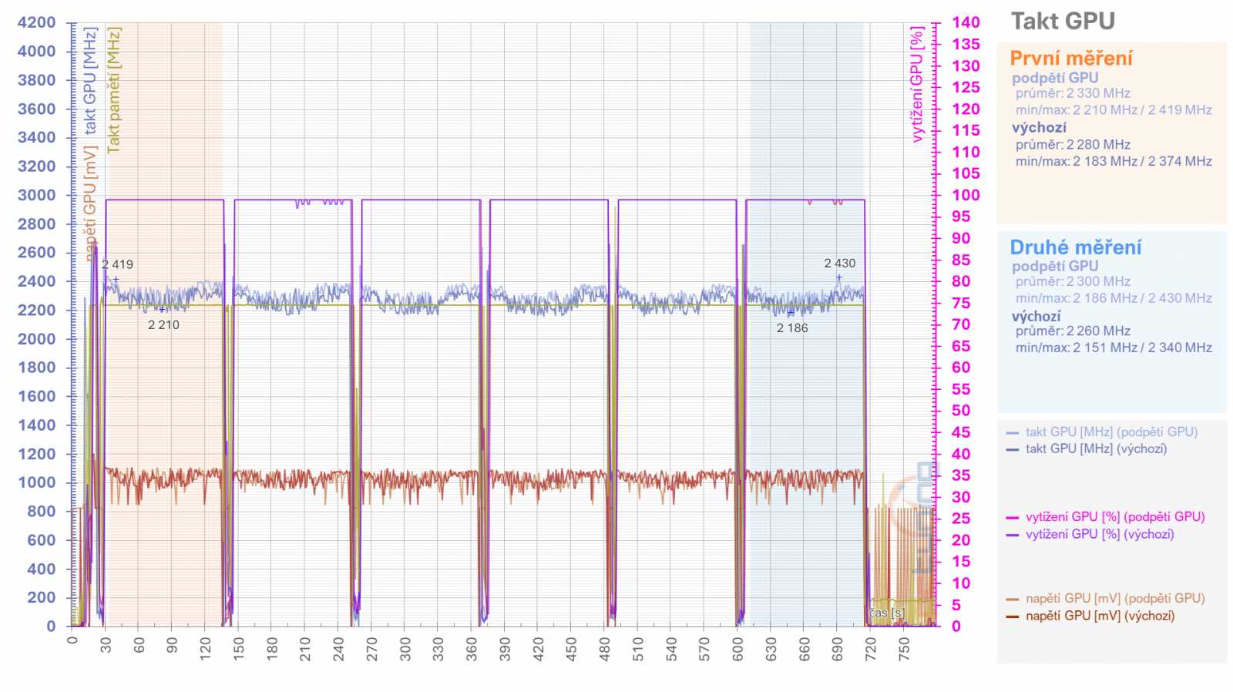The height and width of the screenshot is (692, 1233).
Task: Click 'průměr: 2 300 MHz' value
Action: tap(1073, 282)
